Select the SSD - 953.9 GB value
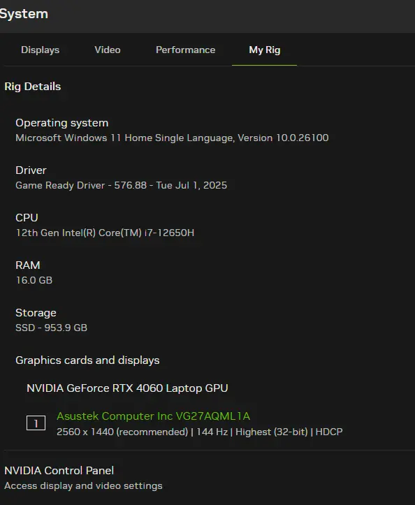The image size is (415, 505). [51, 328]
